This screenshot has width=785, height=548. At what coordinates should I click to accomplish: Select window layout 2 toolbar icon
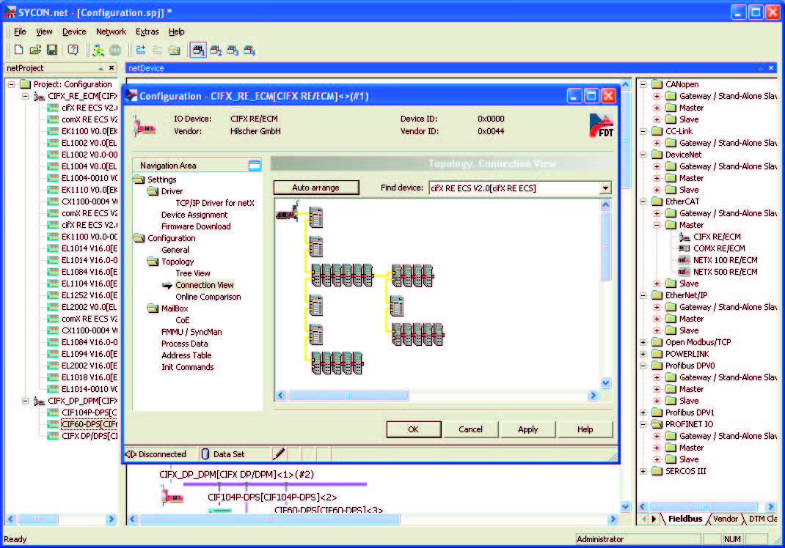pyautogui.click(x=216, y=50)
